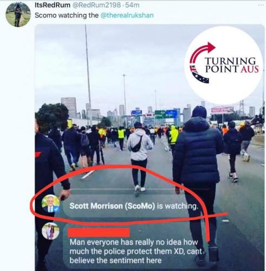
Task: Click the couple avatar beside the redacted commenter
Action: [50, 231]
